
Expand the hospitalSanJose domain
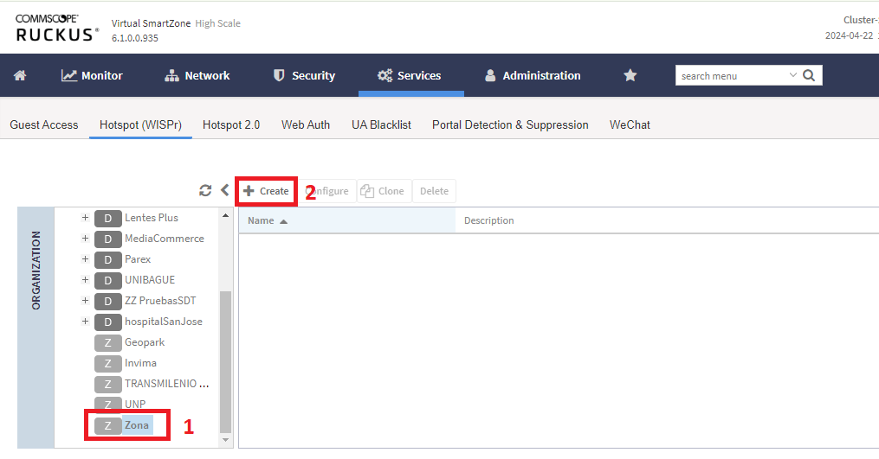[85, 321]
